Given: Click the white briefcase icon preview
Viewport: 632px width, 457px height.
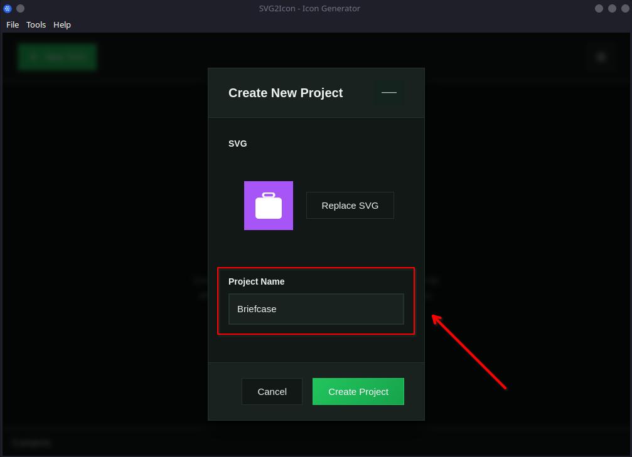Looking at the screenshot, I should pyautogui.click(x=269, y=206).
